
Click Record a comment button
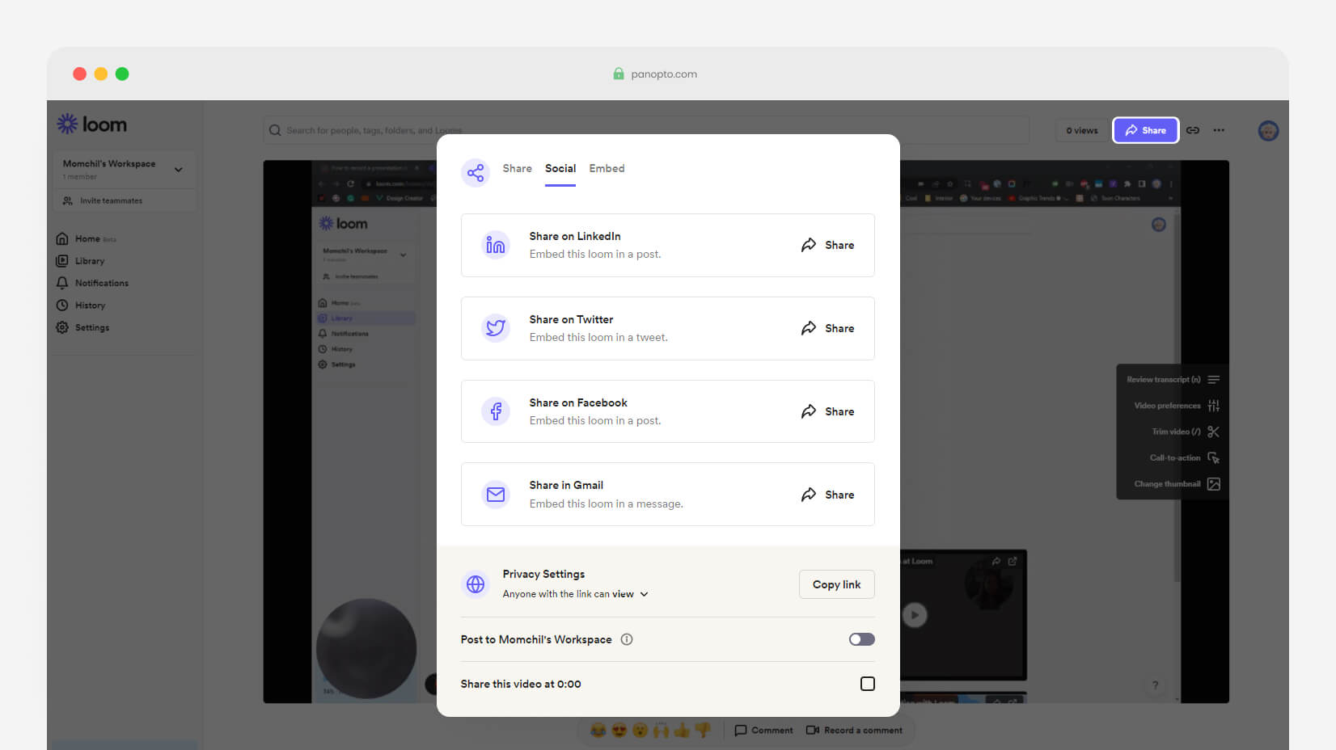point(854,731)
